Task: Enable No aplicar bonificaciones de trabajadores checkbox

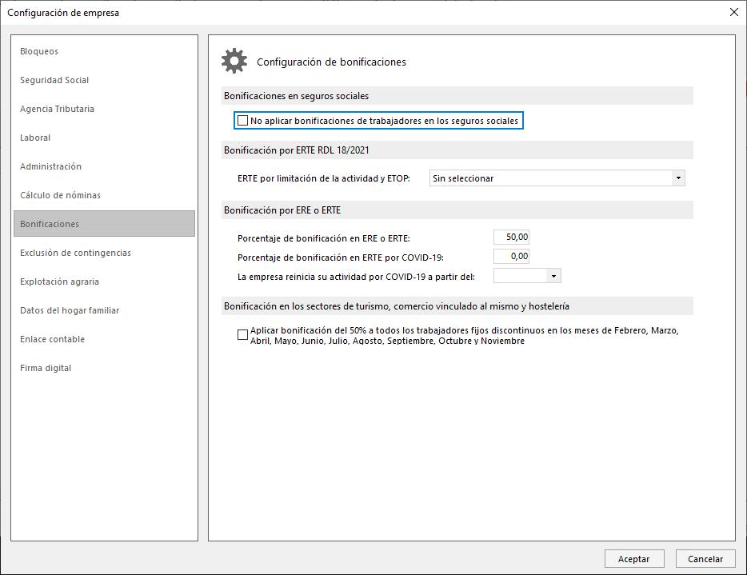Action: tap(242, 121)
